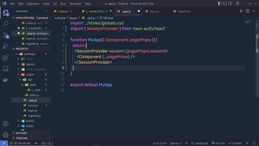Change language mode from JavaScript
The height and width of the screenshot is (146, 259).
(200, 143)
